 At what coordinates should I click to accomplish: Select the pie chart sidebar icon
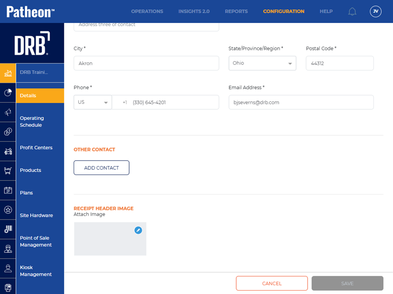[8, 93]
